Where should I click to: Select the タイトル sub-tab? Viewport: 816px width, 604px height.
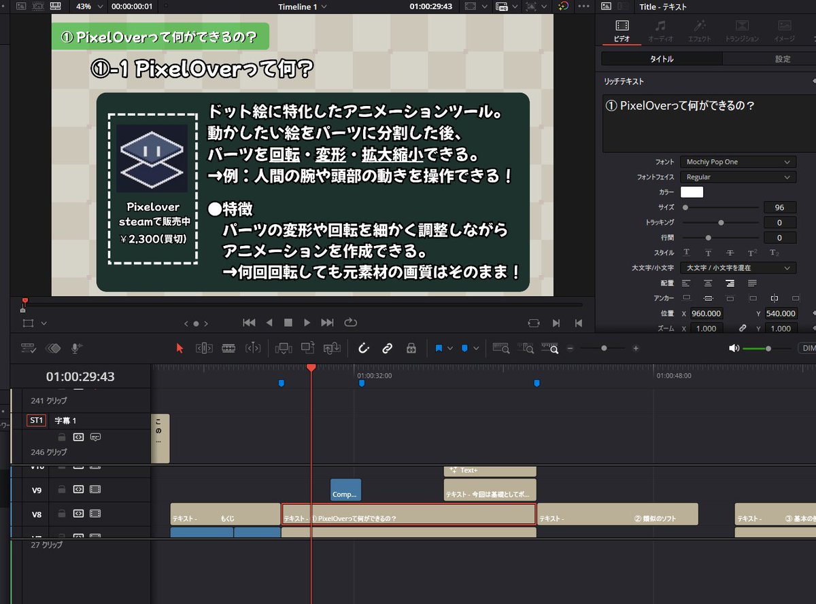(662, 59)
